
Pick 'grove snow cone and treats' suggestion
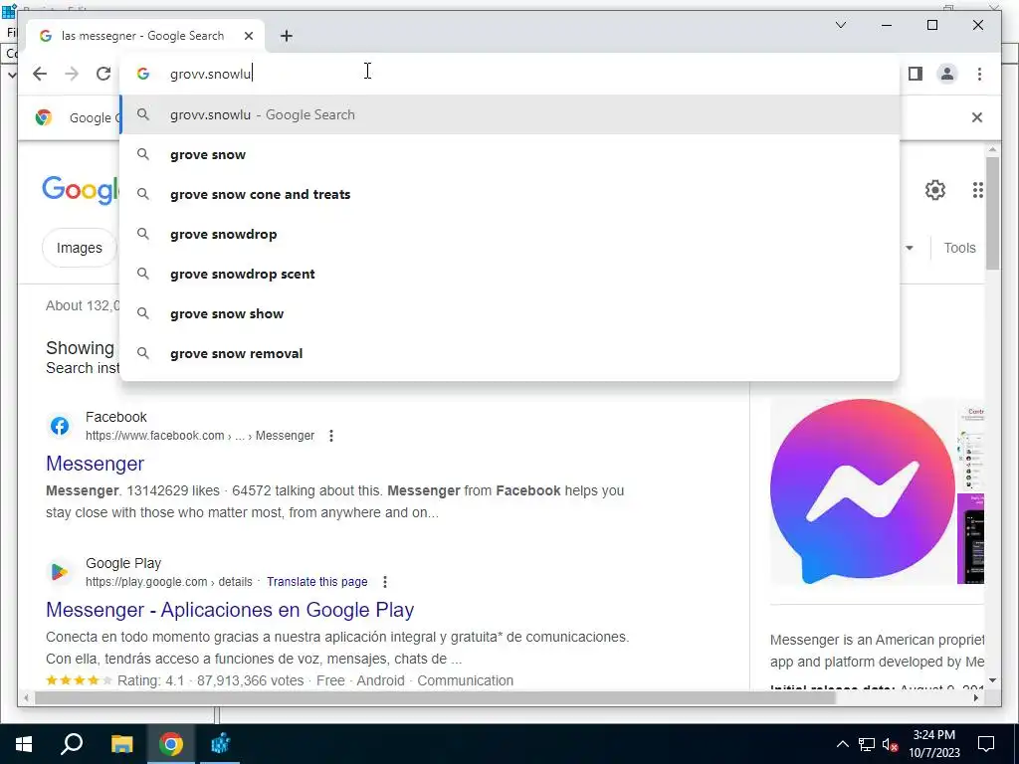coord(510,194)
